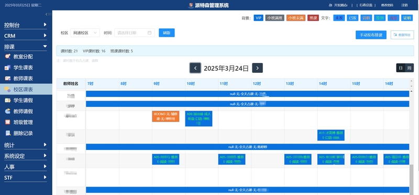Click 注销 to log out

404,5
